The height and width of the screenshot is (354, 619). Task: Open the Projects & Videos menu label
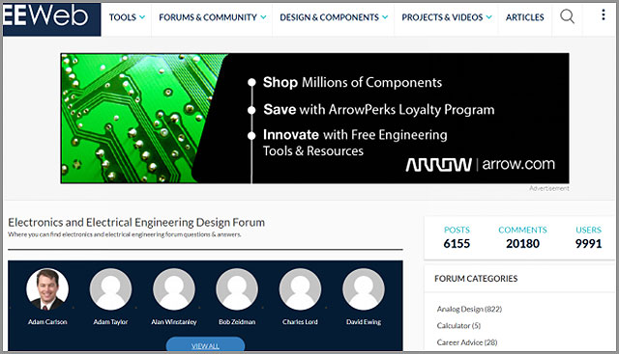[442, 17]
